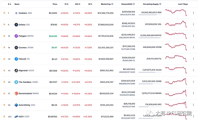Open the more options menu for Polygon
This screenshot has width=198, height=122.
click(x=193, y=36)
